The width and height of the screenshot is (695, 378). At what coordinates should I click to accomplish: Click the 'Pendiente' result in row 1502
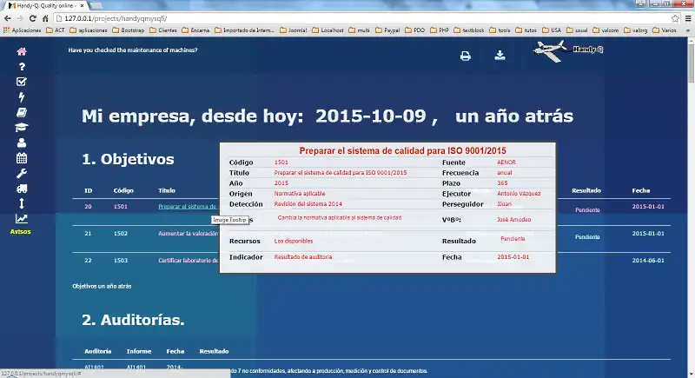click(587, 236)
